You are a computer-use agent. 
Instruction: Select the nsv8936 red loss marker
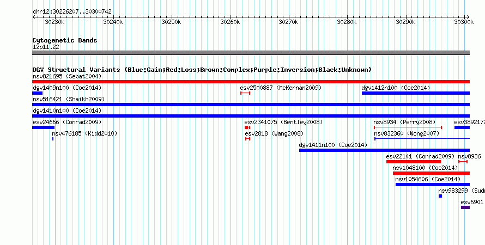463,162
